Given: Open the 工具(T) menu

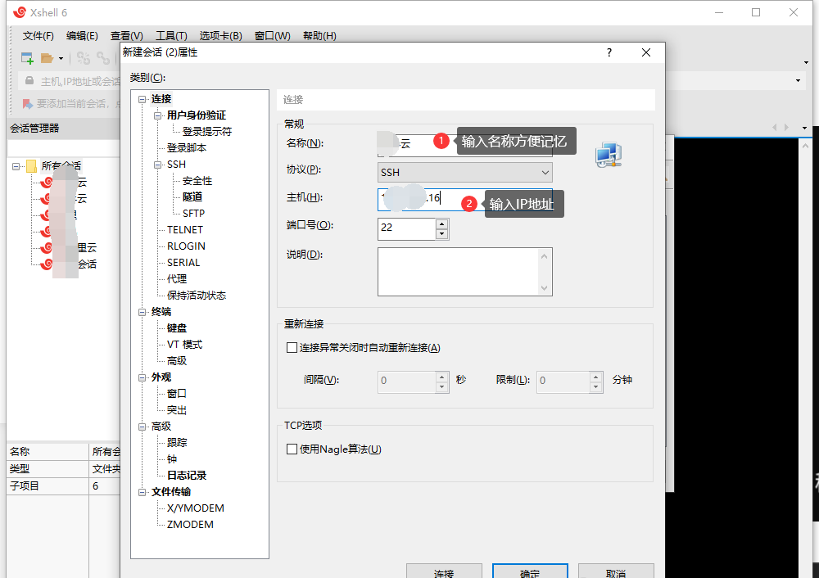Looking at the screenshot, I should [171, 35].
